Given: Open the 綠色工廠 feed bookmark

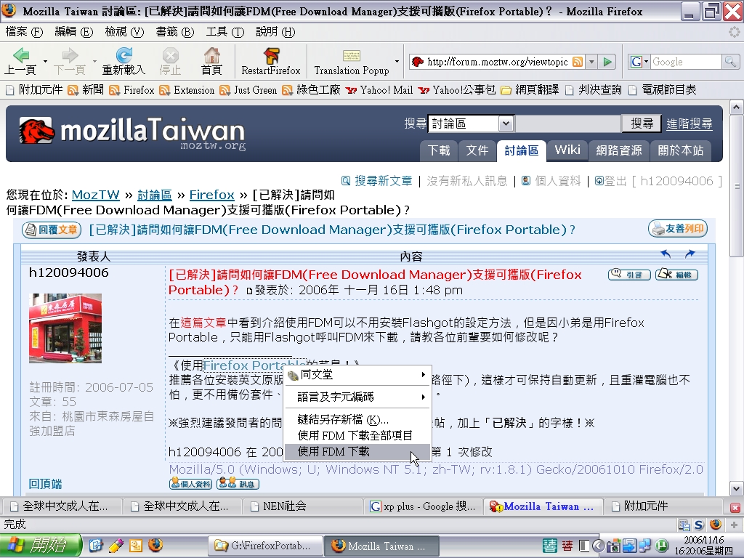Looking at the screenshot, I should [x=311, y=89].
